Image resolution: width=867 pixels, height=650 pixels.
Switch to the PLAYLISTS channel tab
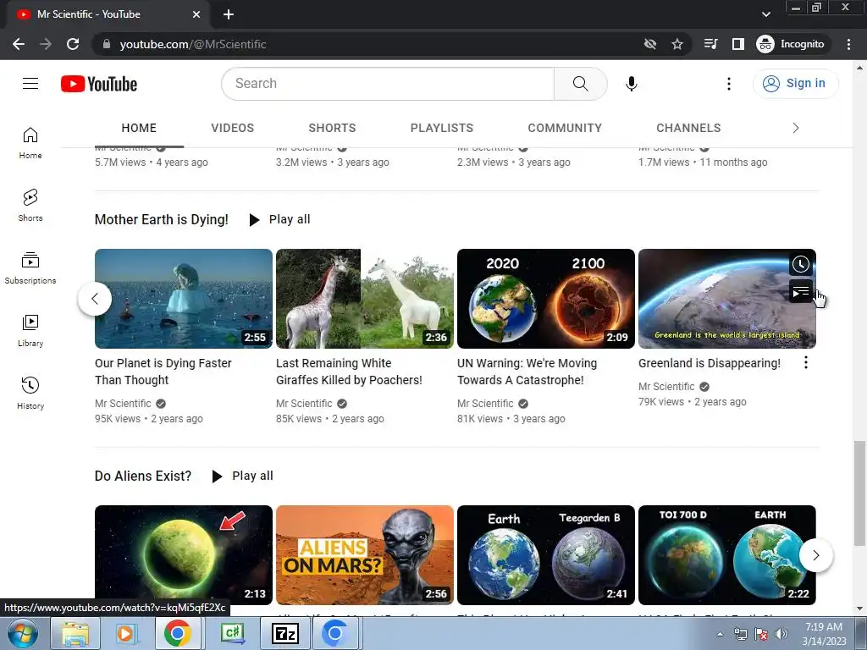click(442, 129)
